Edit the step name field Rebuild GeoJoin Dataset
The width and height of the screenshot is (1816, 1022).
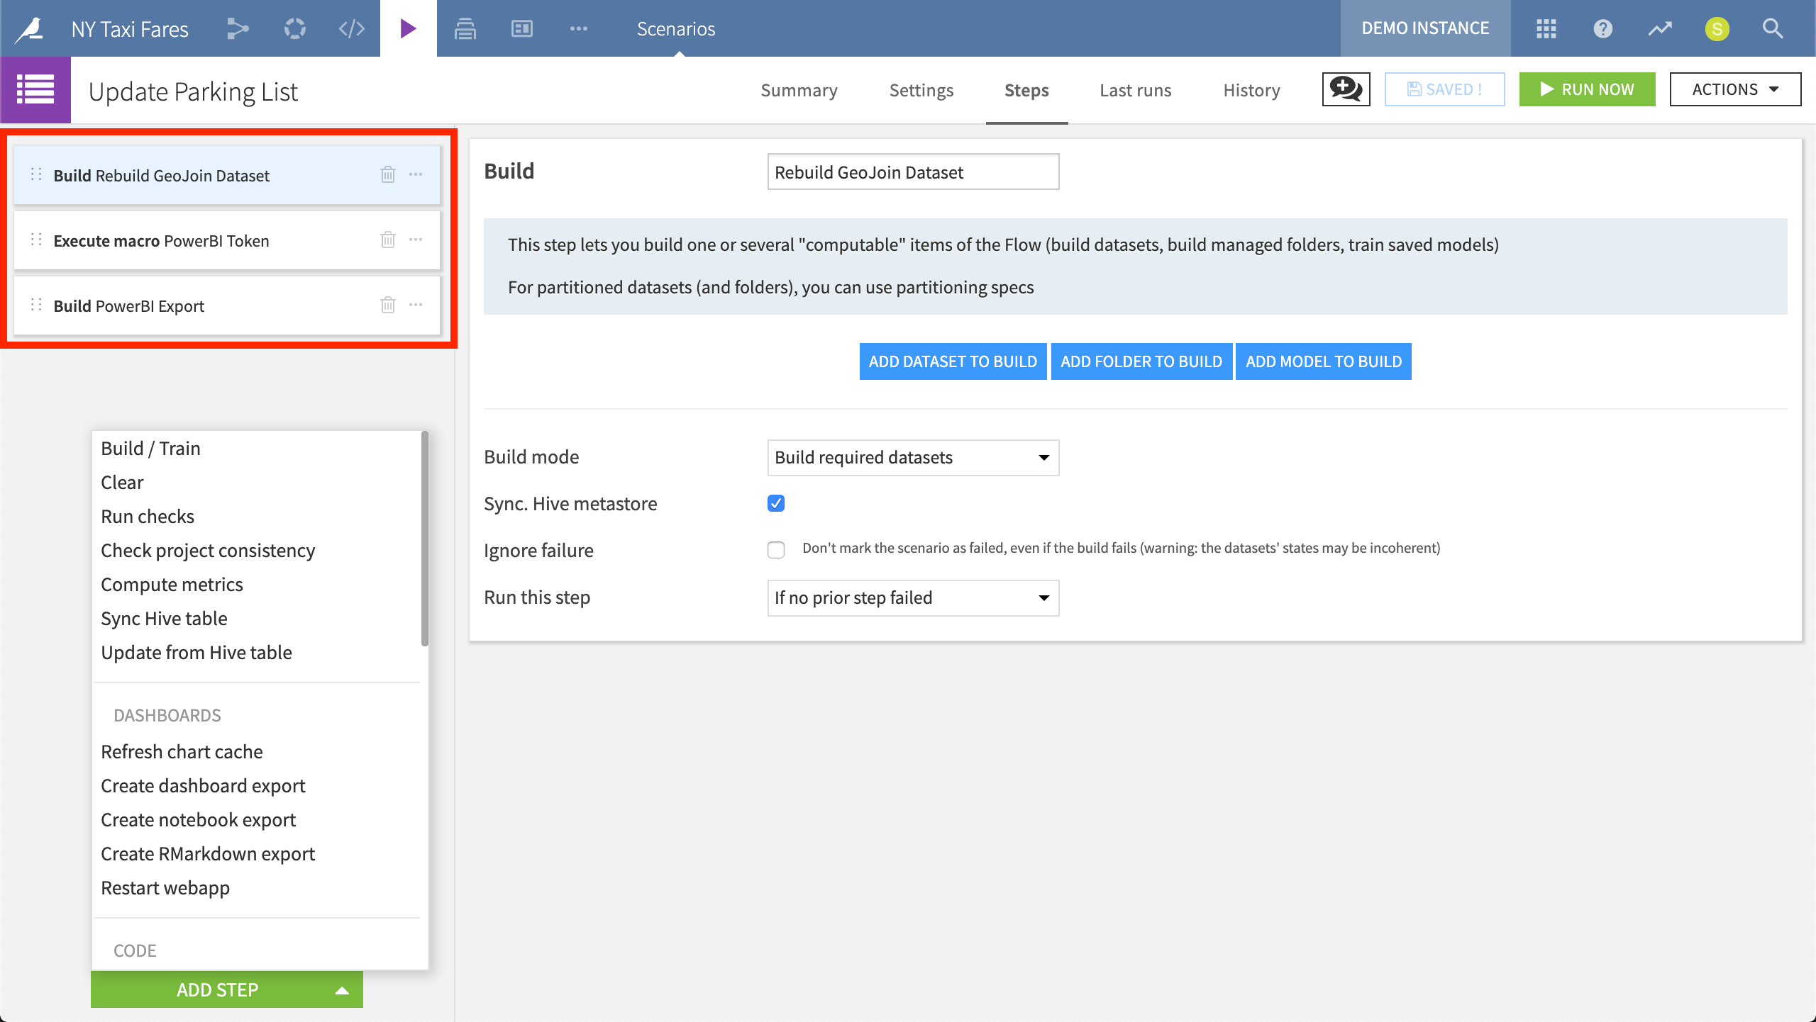(913, 172)
